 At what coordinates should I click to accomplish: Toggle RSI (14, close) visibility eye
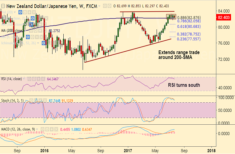click(x=29, y=79)
